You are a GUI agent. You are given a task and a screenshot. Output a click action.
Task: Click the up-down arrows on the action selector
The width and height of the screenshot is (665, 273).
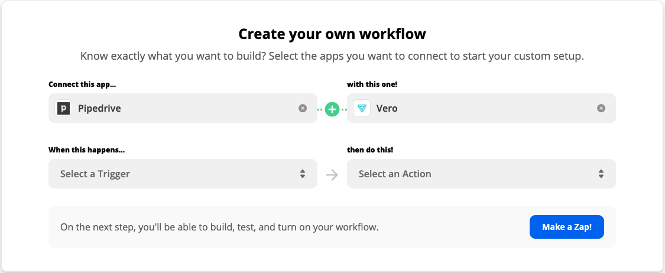(x=601, y=174)
